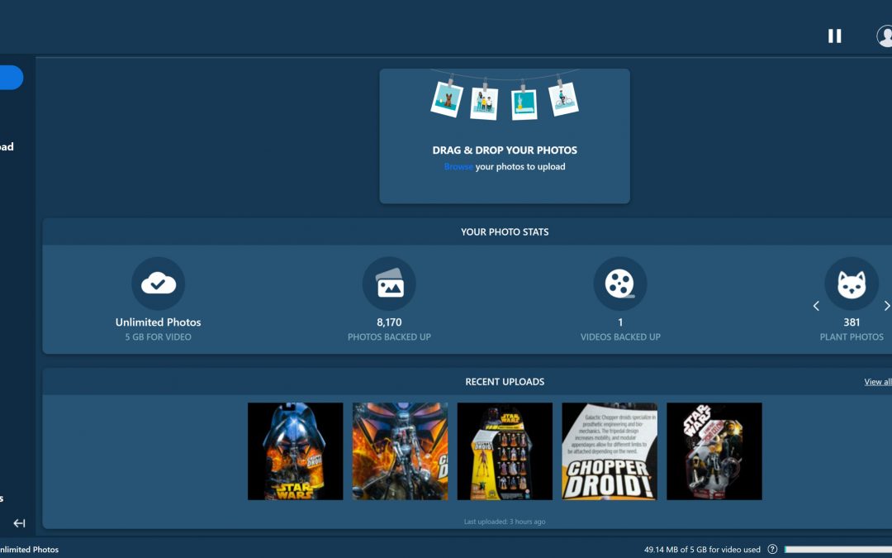Open the user account profile icon
This screenshot has width=892, height=558.
885,36
